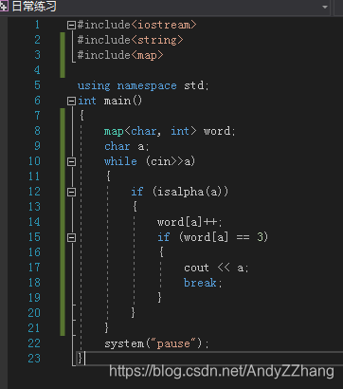Screen dimensions: 343x389
Task: Click the 'cout << a;' statement
Action: pos(216,268)
